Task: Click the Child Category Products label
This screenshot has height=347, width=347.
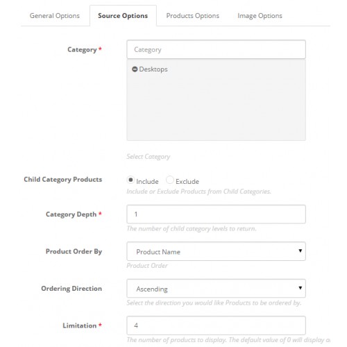Action: 63,180
